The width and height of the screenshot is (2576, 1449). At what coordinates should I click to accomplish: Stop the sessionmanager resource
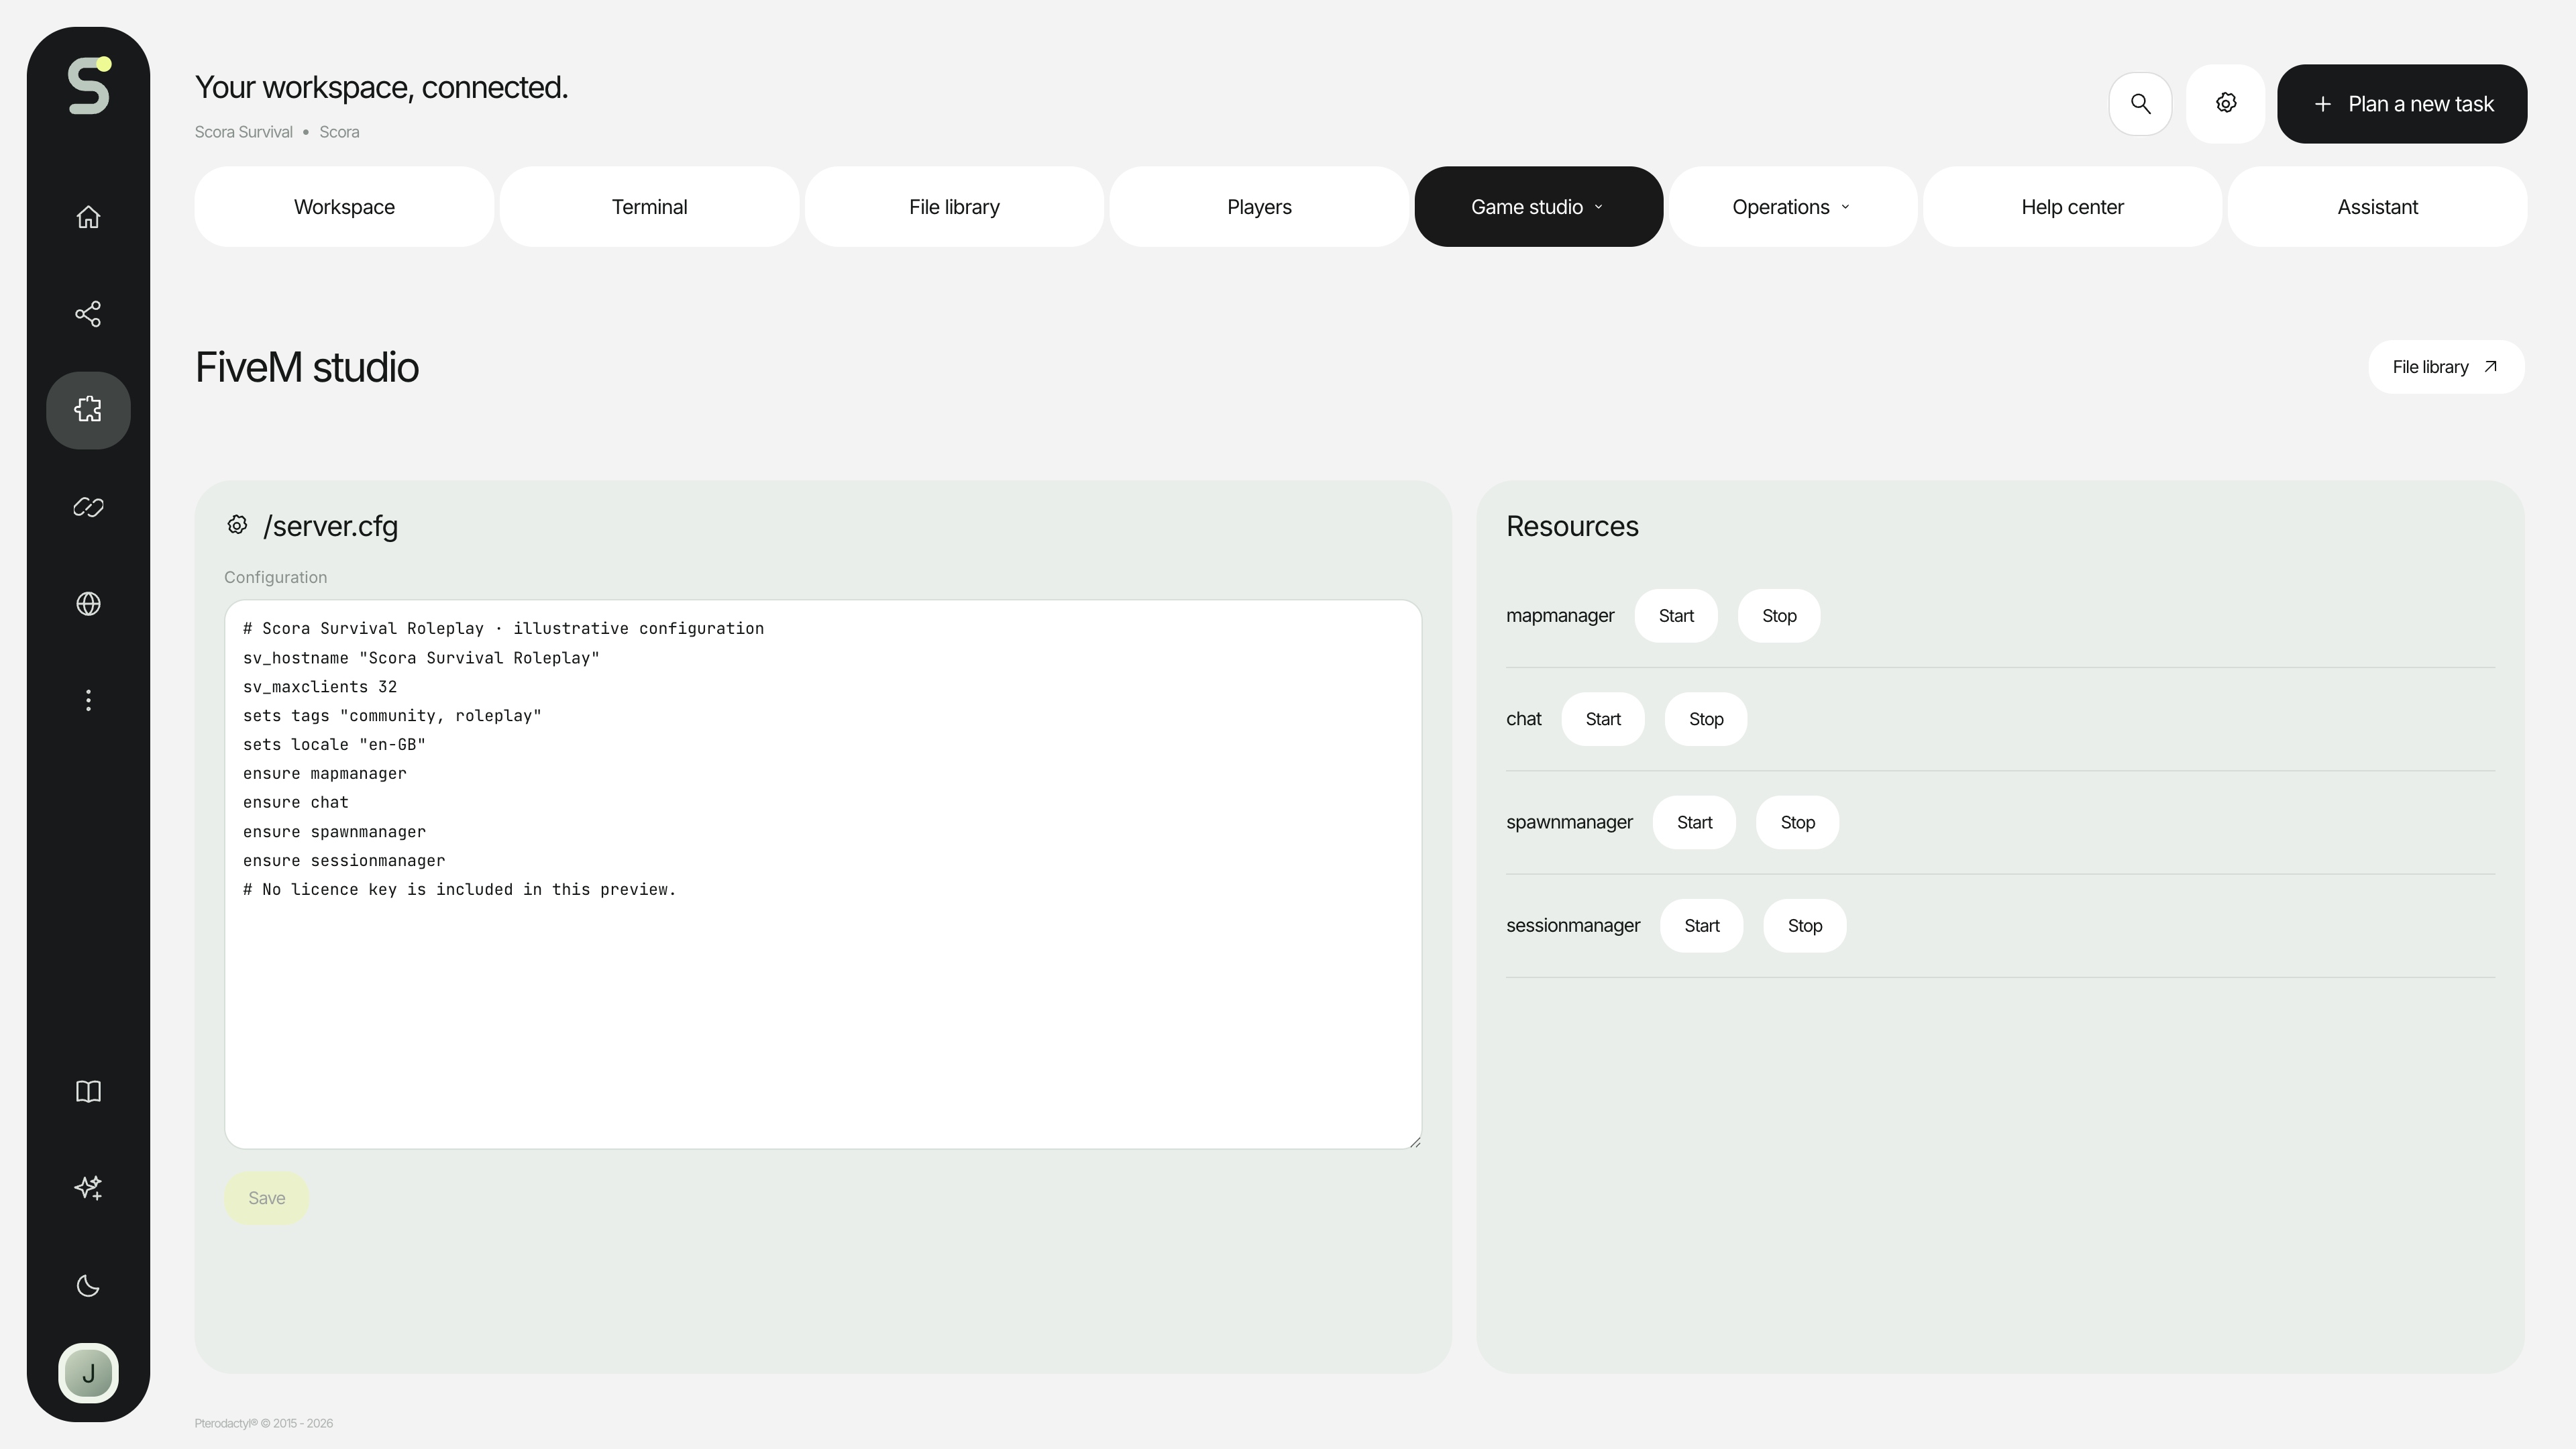click(1805, 926)
